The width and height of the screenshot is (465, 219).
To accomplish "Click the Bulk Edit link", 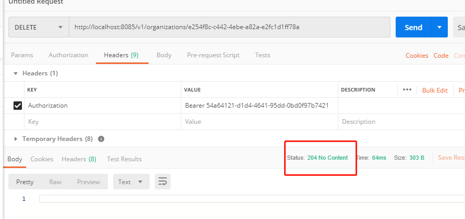I will coord(435,91).
